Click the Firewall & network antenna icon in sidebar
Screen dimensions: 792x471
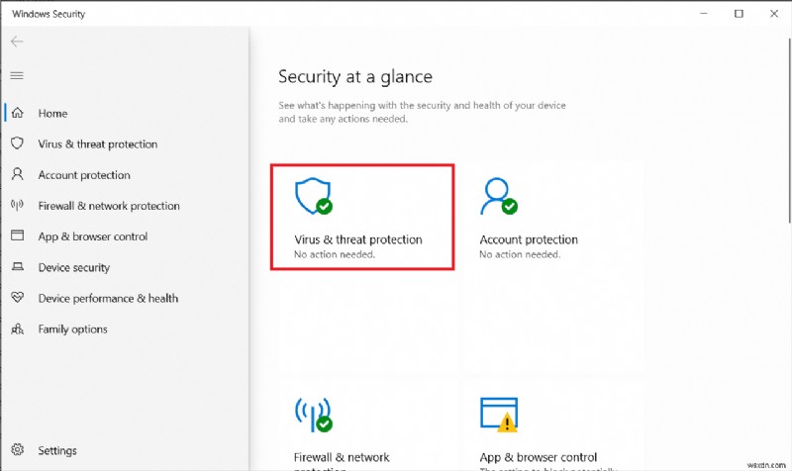tap(17, 206)
